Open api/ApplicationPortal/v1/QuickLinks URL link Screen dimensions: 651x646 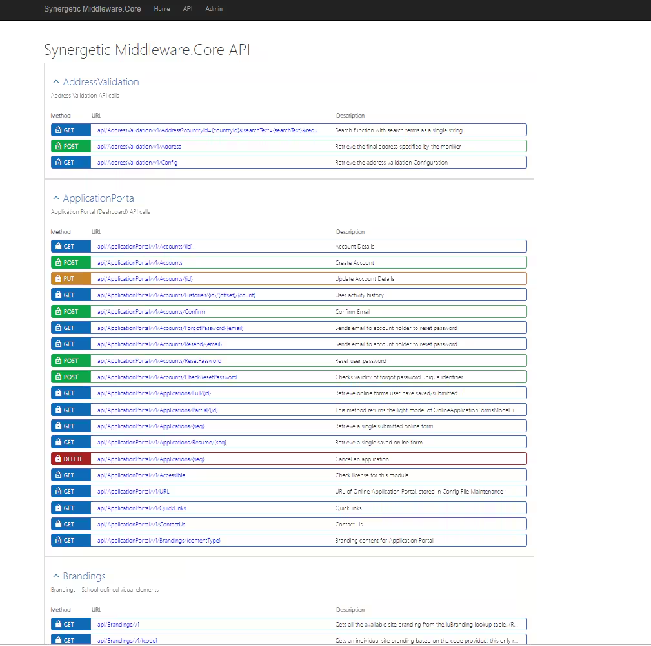pyautogui.click(x=141, y=508)
